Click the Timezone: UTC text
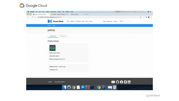 [53, 70]
